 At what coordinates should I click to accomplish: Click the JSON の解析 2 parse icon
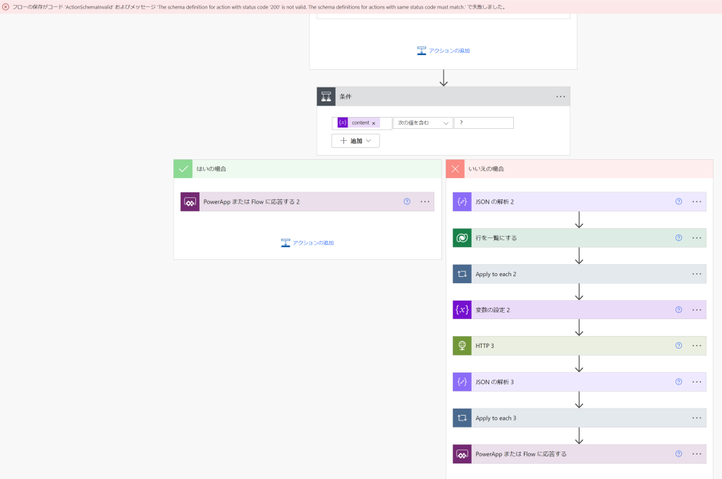coord(462,201)
